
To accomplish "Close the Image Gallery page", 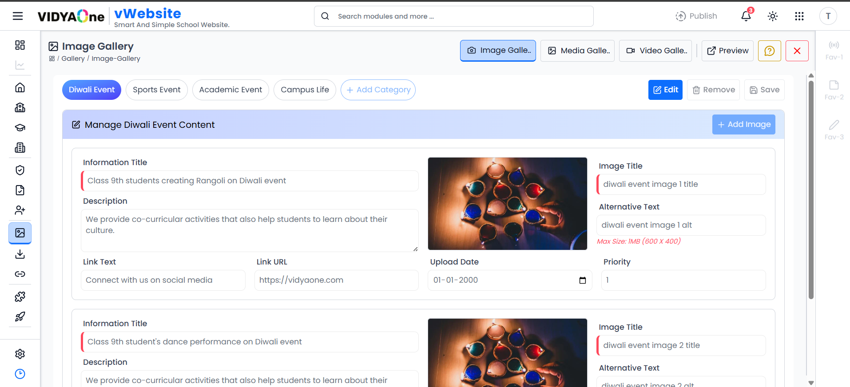I will [x=797, y=51].
